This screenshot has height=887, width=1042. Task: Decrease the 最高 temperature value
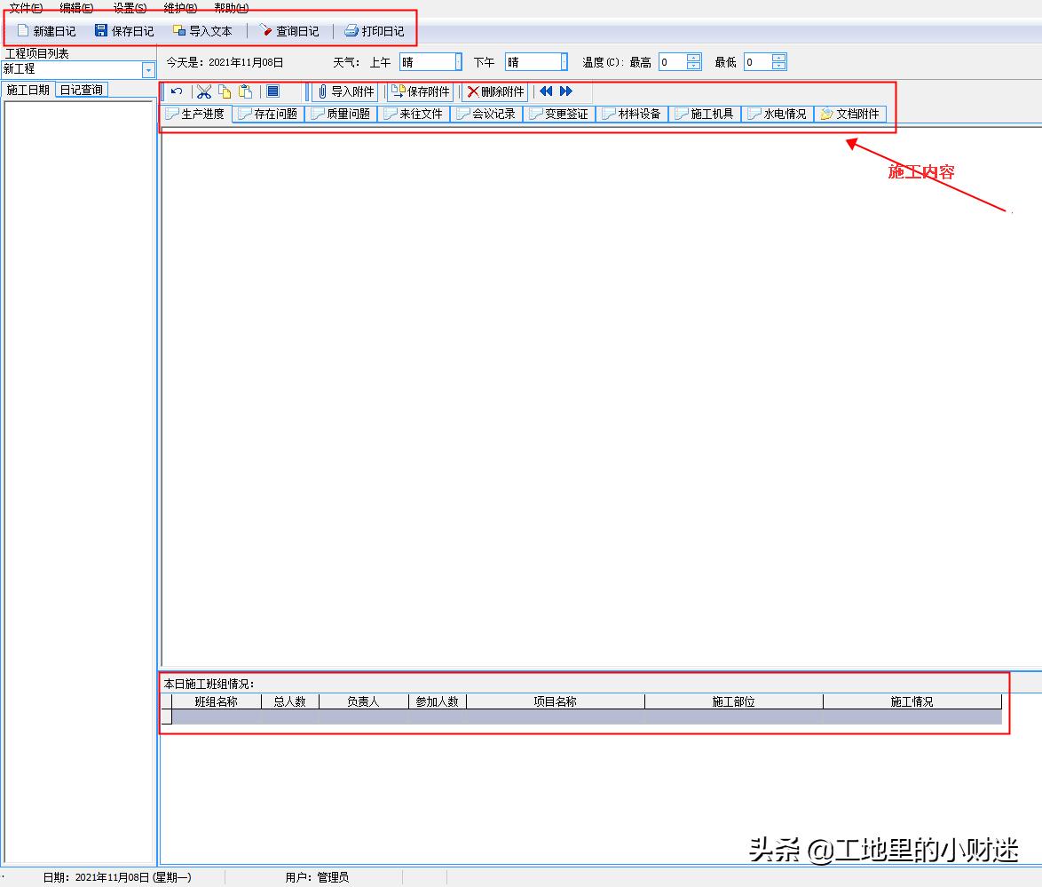(x=693, y=66)
